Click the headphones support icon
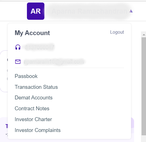The image size is (146, 142). [x=18, y=47]
